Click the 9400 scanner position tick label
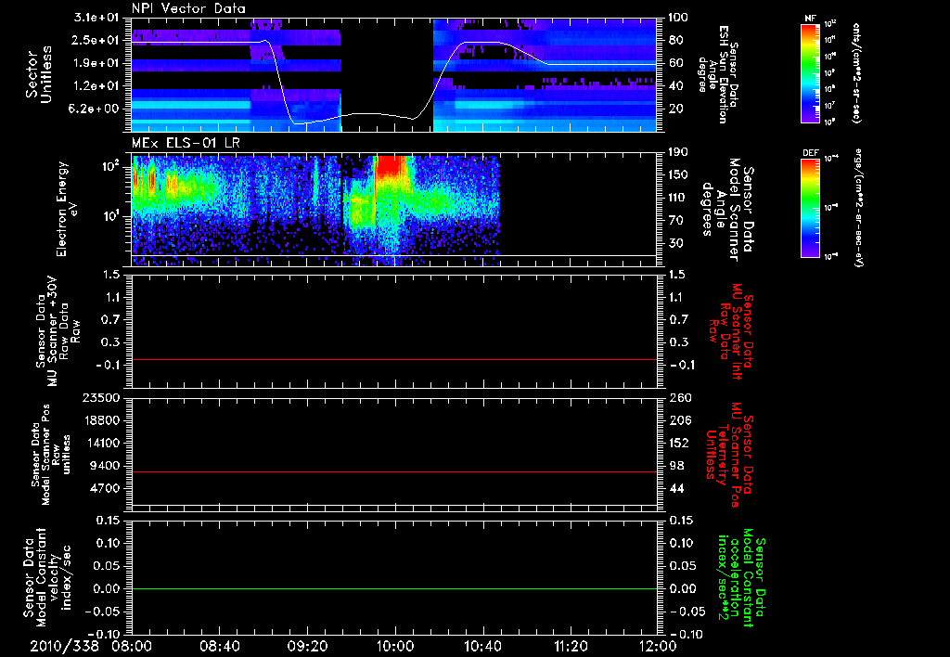 pyautogui.click(x=106, y=466)
